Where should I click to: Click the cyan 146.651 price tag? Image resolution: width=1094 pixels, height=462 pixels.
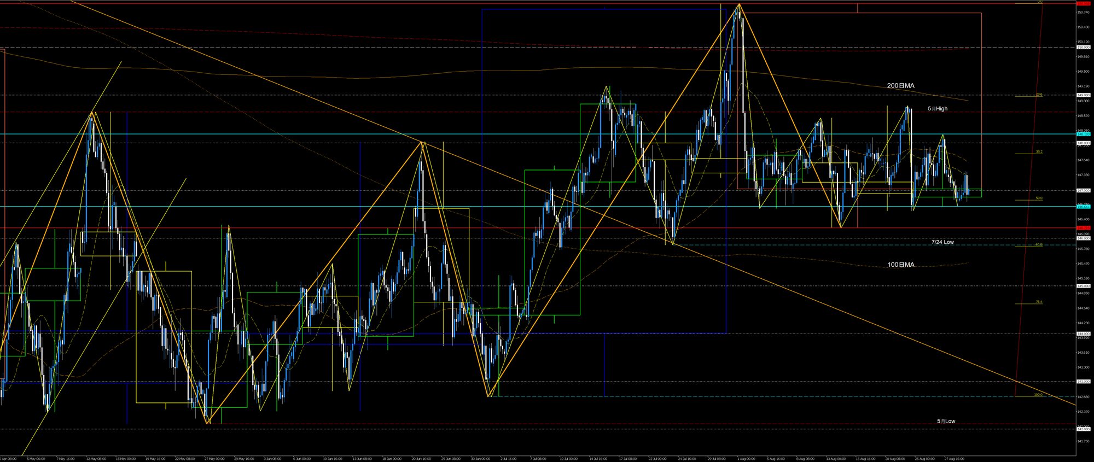coord(1083,207)
